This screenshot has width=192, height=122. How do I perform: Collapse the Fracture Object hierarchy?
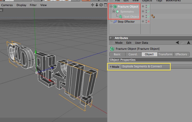click(x=111, y=6)
